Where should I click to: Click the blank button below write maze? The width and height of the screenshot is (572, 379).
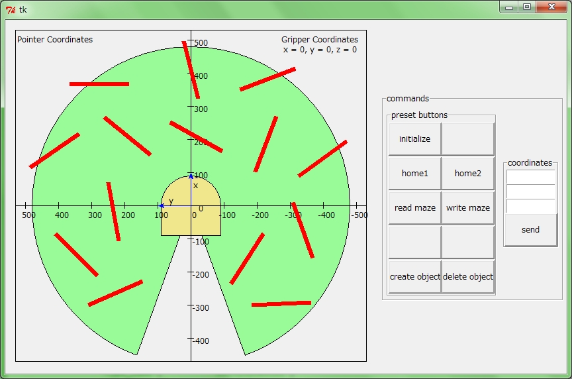tap(467, 243)
